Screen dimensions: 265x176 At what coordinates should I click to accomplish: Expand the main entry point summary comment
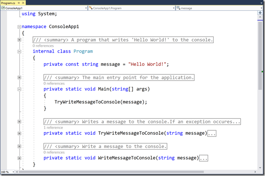[19, 77]
